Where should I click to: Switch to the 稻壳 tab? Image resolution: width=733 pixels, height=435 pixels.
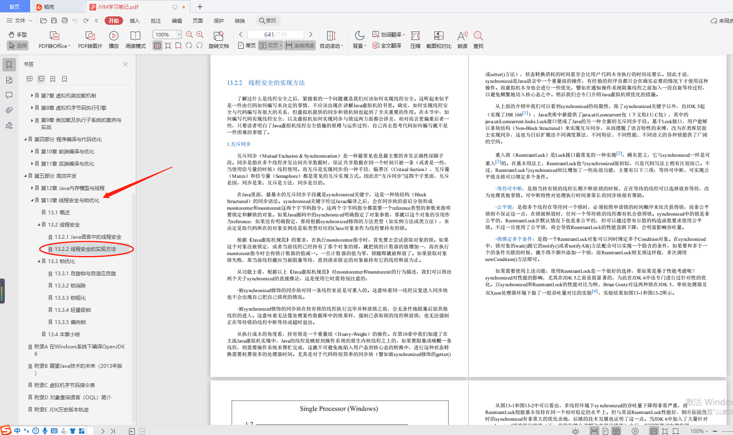click(x=57, y=7)
